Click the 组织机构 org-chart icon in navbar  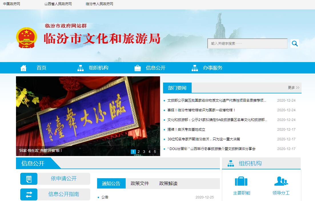pos(81,68)
